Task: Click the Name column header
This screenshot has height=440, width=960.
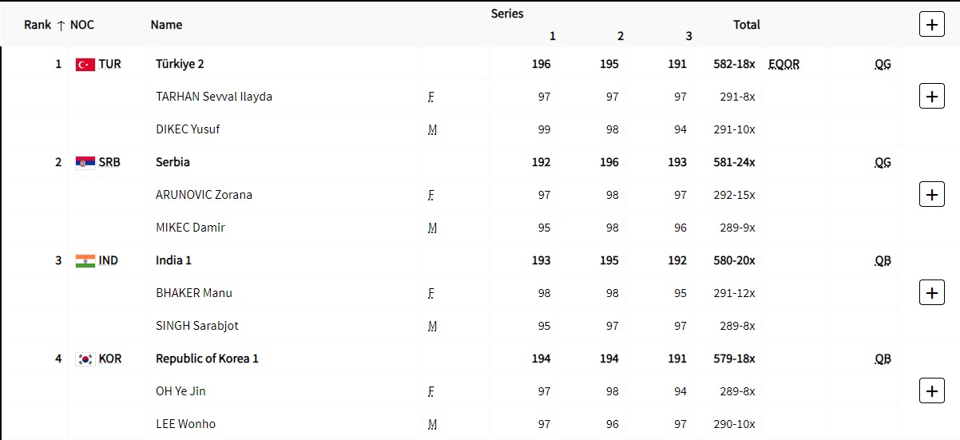Action: point(166,25)
